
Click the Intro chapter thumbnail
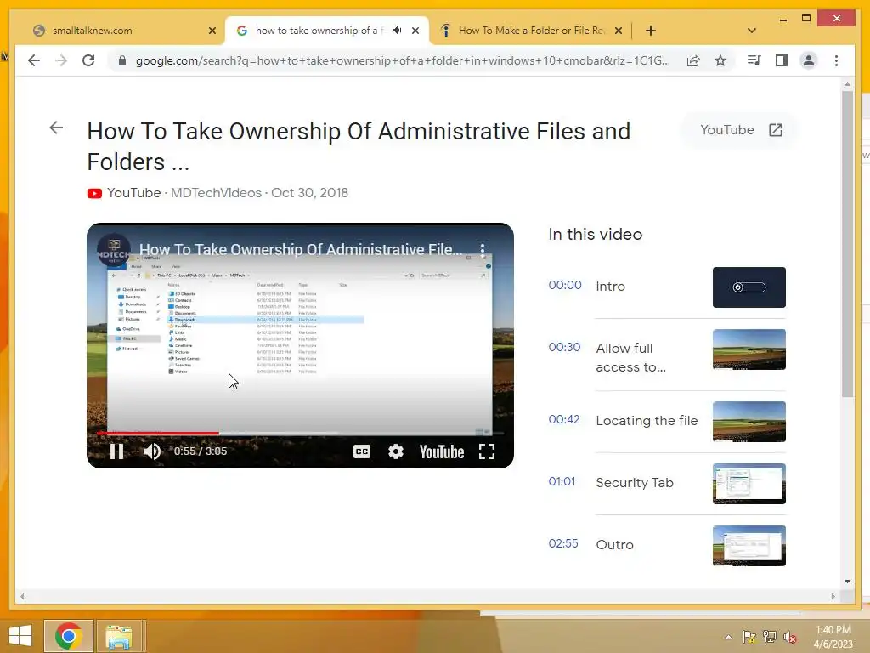(749, 287)
